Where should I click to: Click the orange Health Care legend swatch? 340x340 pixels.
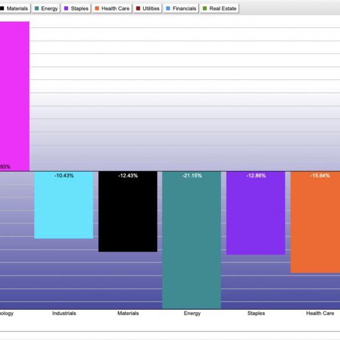coord(97,9)
